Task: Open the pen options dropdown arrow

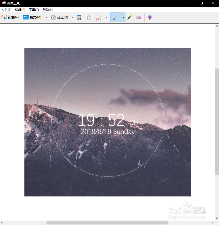Action: click(x=123, y=17)
